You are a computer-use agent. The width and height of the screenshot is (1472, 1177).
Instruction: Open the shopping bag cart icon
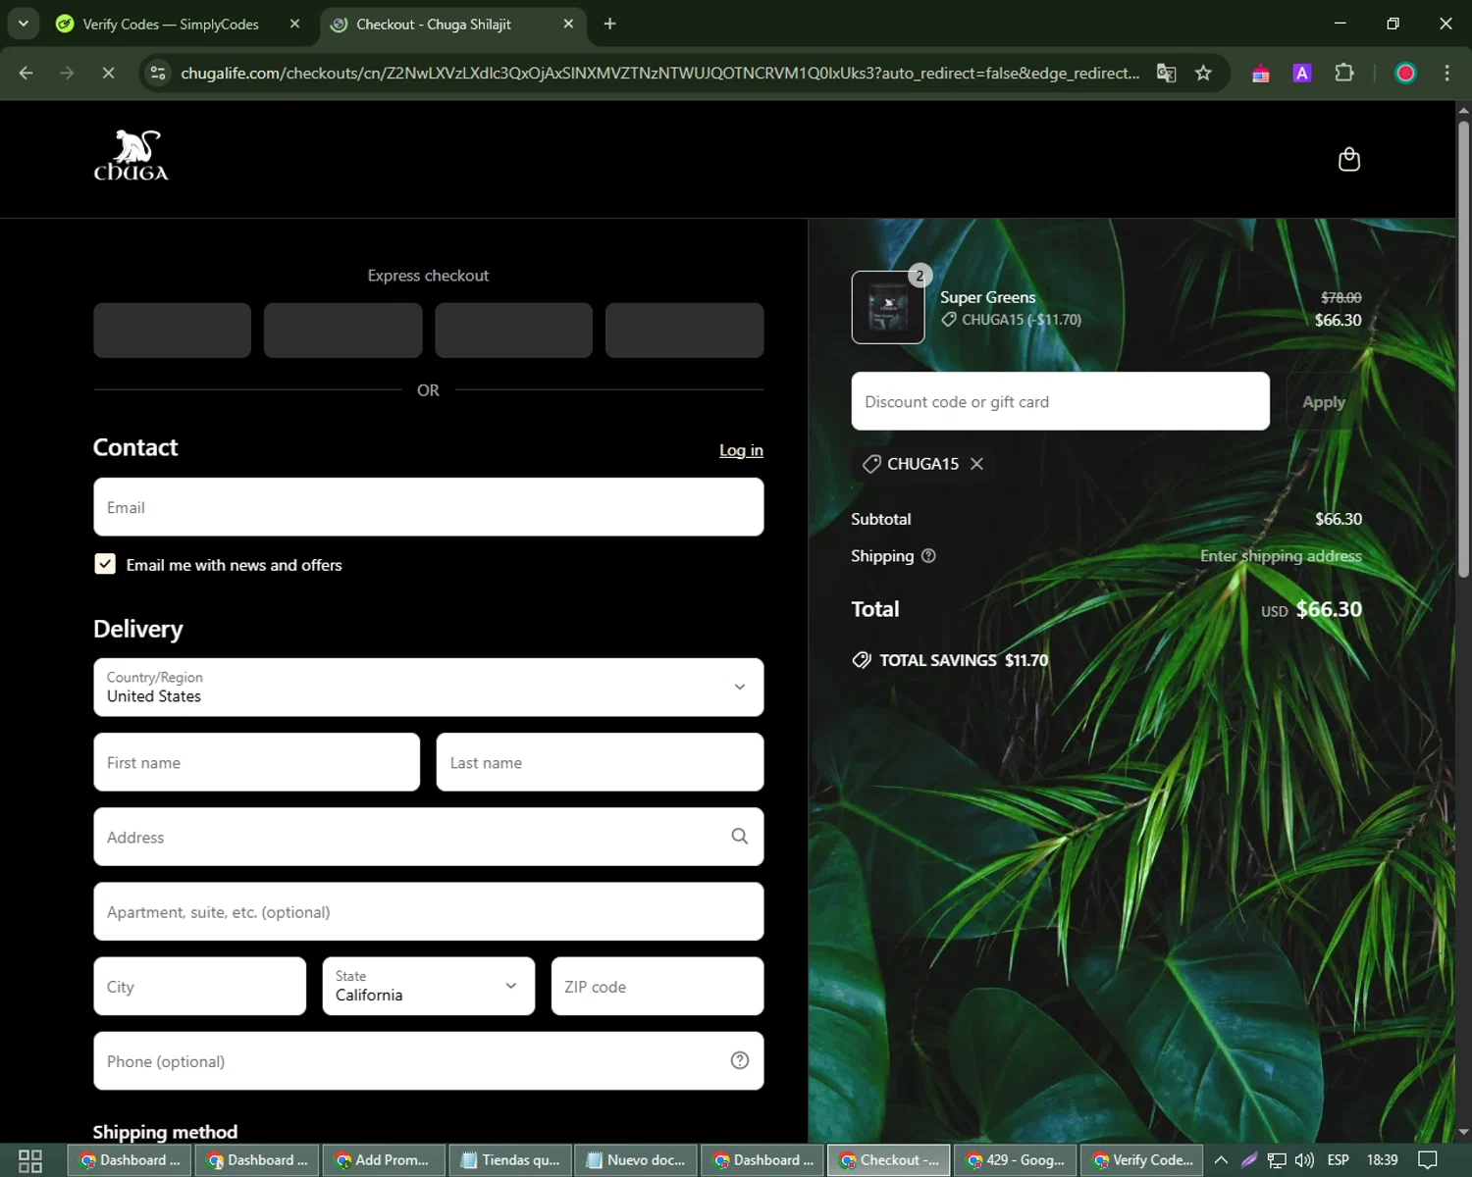(1348, 159)
